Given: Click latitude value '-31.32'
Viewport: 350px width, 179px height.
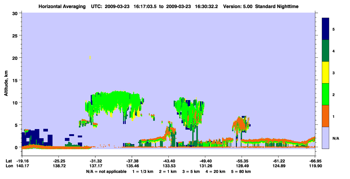Looking at the screenshot, I should click(x=95, y=161).
